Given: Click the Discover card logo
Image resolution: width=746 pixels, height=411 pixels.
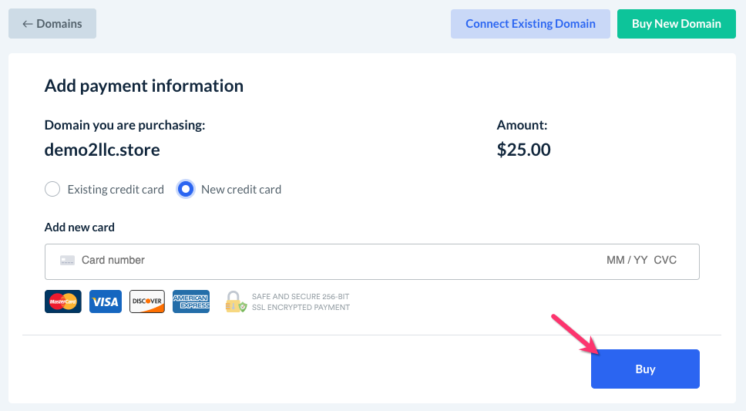Looking at the screenshot, I should pos(147,302).
